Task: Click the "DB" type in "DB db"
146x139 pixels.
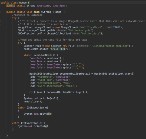Action: (x=19, y=31)
